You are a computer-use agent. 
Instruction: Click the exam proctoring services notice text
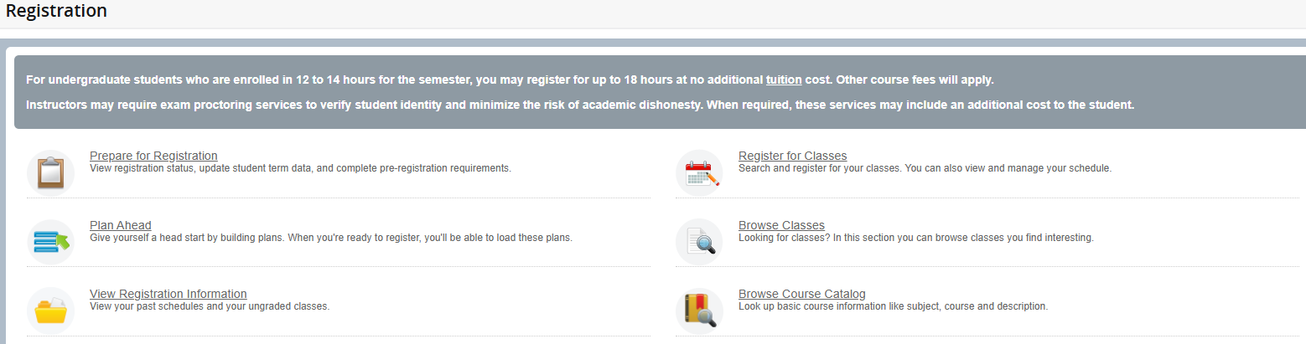(579, 105)
